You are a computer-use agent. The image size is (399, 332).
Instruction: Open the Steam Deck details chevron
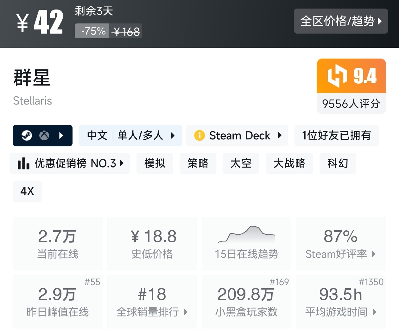click(x=279, y=136)
